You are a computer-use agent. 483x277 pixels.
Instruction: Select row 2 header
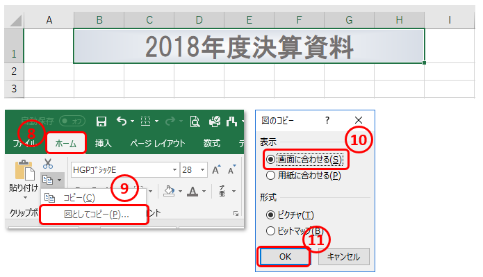coord(14,72)
